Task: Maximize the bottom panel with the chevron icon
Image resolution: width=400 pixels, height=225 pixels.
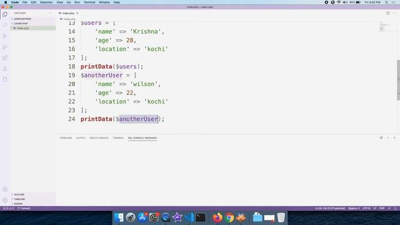Action: 387,137
